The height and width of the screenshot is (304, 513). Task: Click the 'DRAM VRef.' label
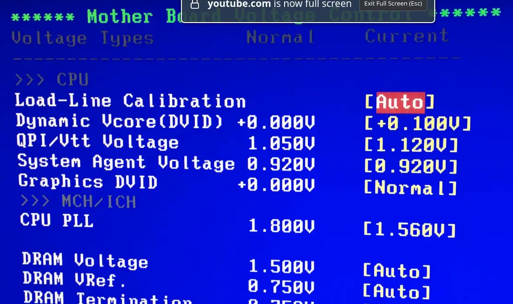(x=74, y=280)
